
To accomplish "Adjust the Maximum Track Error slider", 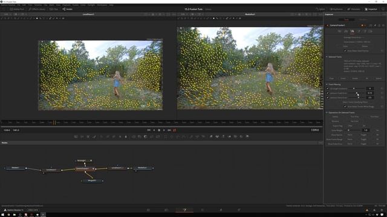I will tap(357, 93).
